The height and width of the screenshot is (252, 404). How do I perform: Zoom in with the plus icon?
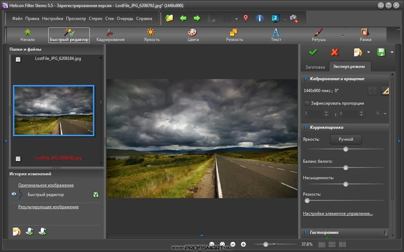pos(243,244)
